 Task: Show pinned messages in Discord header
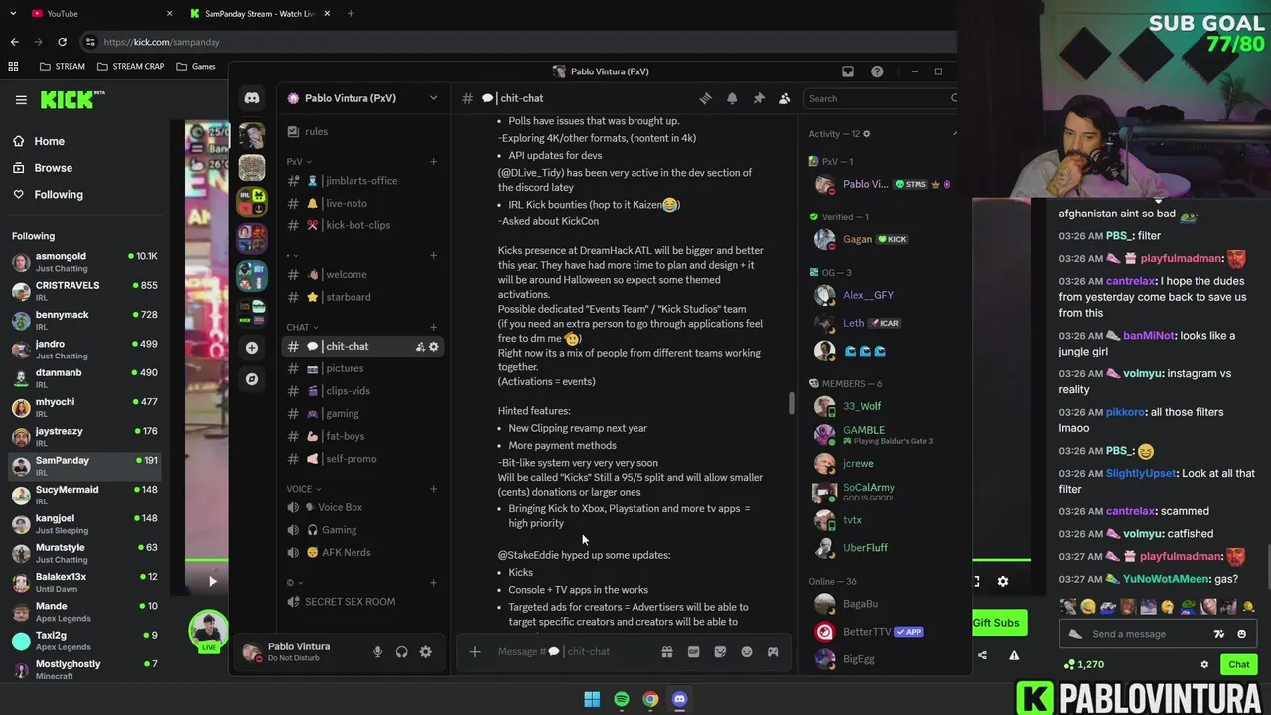(x=759, y=98)
